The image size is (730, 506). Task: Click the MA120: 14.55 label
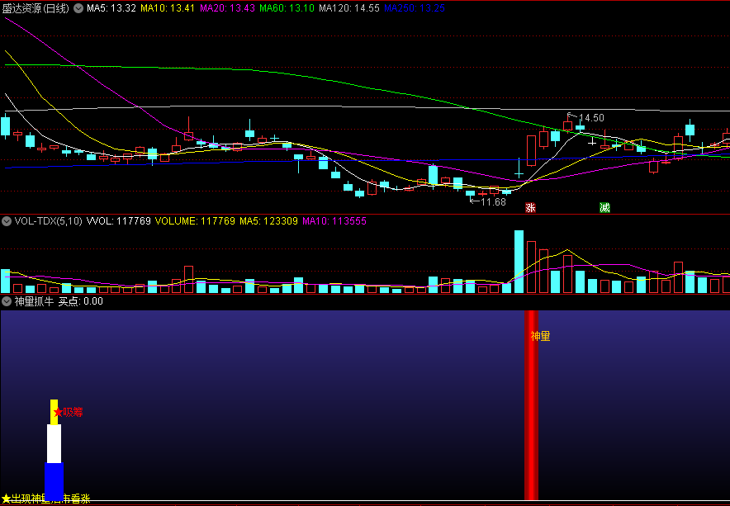[x=349, y=8]
